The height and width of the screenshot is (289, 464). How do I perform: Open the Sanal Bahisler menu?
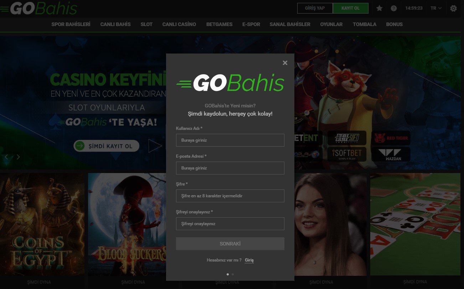(x=290, y=24)
